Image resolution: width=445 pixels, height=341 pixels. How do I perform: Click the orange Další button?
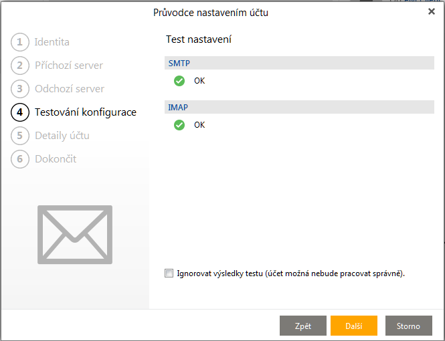354,326
